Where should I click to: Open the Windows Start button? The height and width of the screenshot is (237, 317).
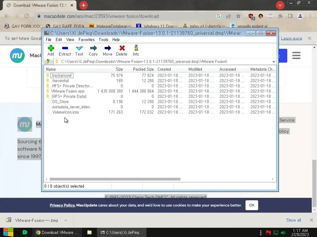click(x=8, y=232)
